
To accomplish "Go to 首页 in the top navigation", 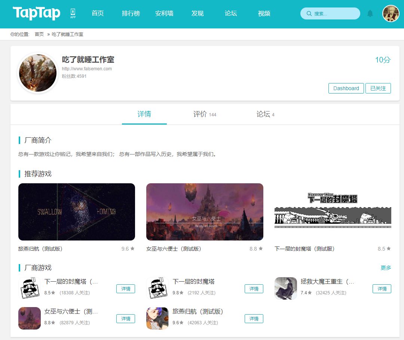I will coord(98,13).
